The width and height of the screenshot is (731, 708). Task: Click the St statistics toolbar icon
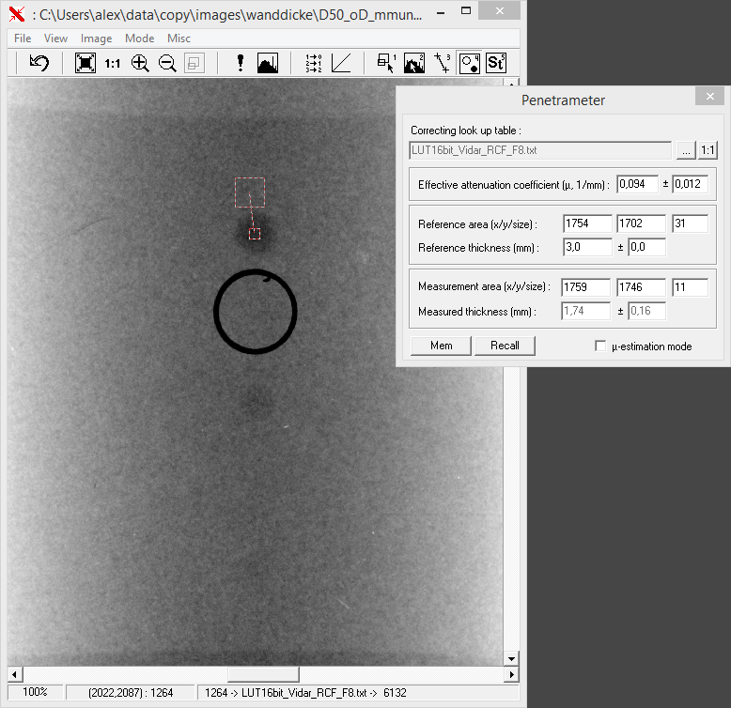click(x=496, y=63)
